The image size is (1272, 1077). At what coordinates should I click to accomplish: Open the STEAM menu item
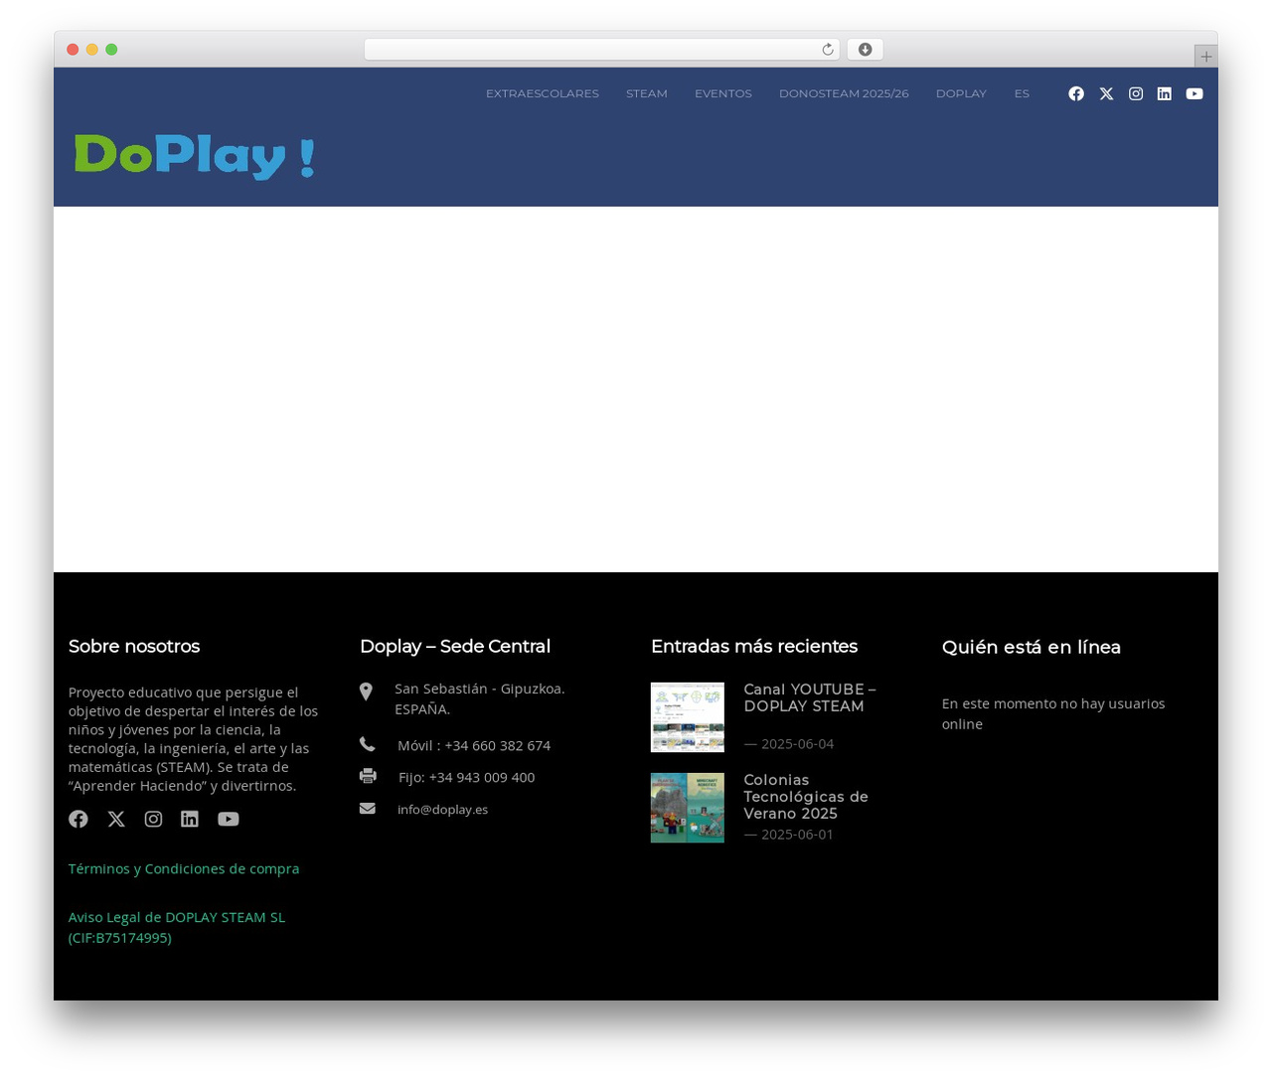[x=647, y=93]
